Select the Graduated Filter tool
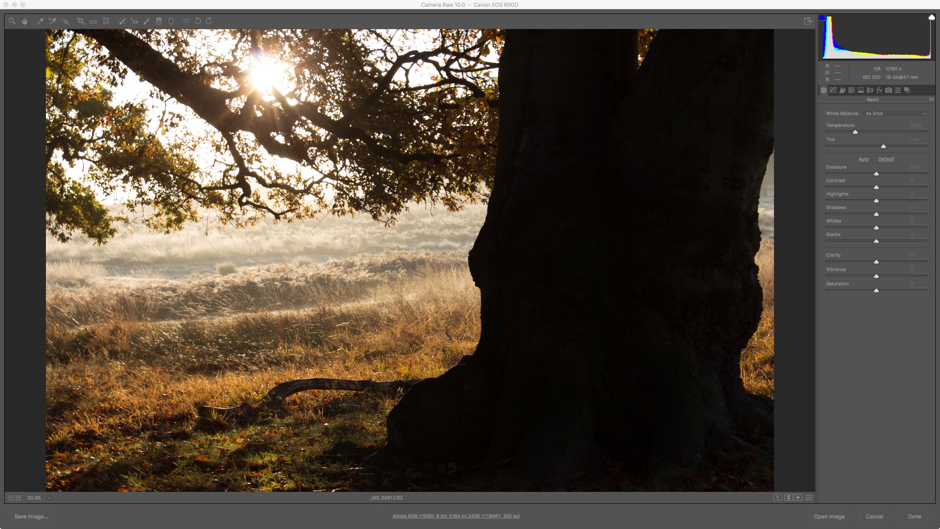 pyautogui.click(x=159, y=21)
